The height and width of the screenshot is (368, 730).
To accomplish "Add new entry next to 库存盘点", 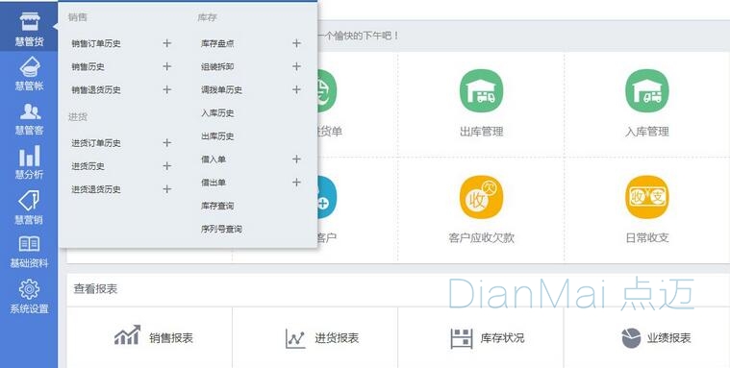I will coord(296,43).
